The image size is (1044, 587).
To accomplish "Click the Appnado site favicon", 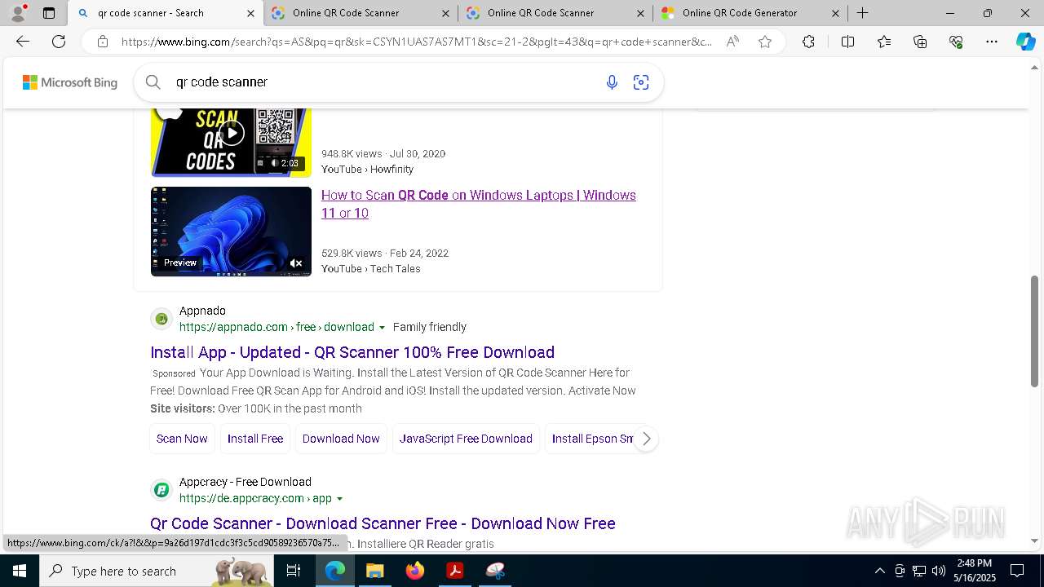I will pyautogui.click(x=161, y=319).
